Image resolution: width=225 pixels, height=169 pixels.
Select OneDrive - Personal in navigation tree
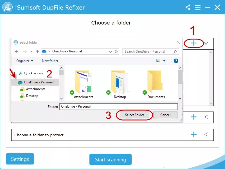[39, 82]
